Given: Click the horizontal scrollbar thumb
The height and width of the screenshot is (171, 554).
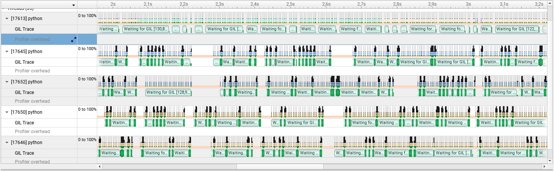Looking at the screenshot, I should (x=280, y=166).
